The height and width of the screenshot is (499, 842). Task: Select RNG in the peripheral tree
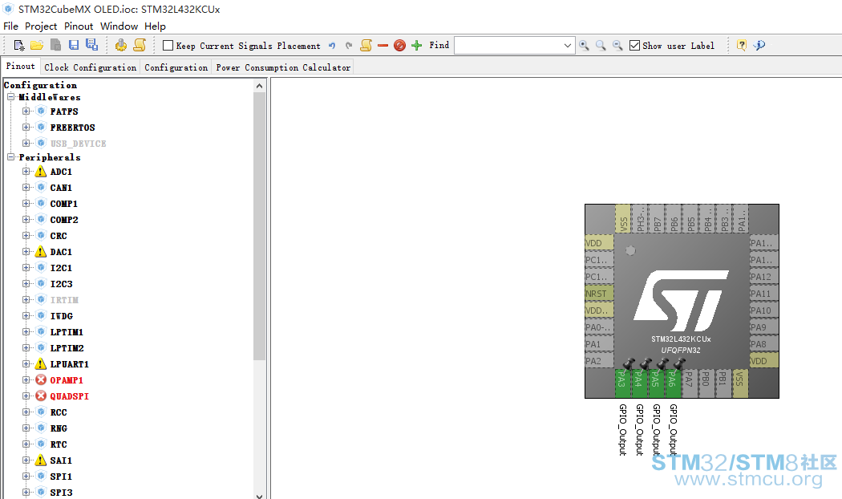[59, 428]
